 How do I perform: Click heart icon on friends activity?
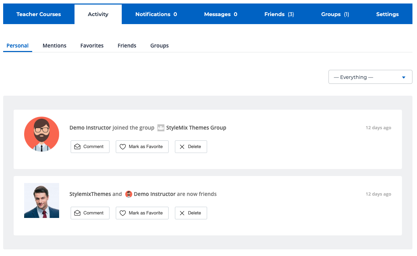(x=123, y=213)
